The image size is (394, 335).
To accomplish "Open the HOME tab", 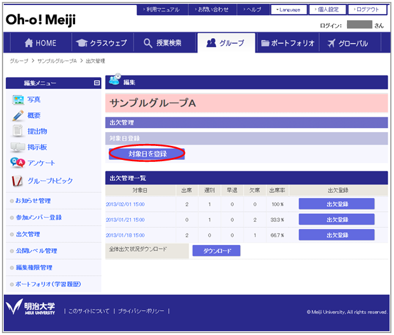I will click(41, 43).
